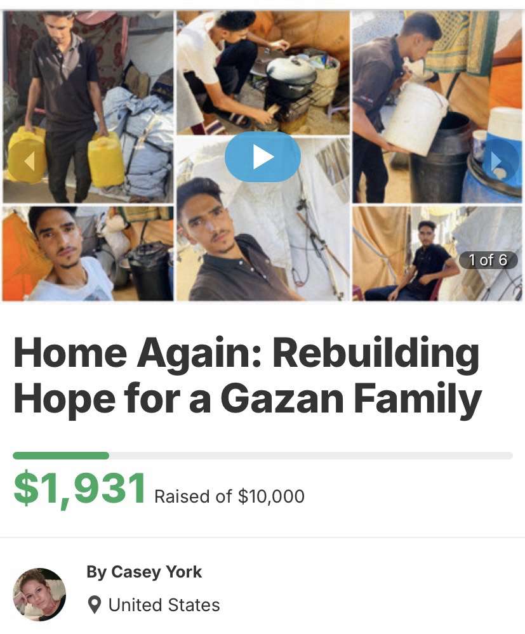Open the photo of man carrying yellow jerrycans
Screen dimensions: 525x634
88,107
